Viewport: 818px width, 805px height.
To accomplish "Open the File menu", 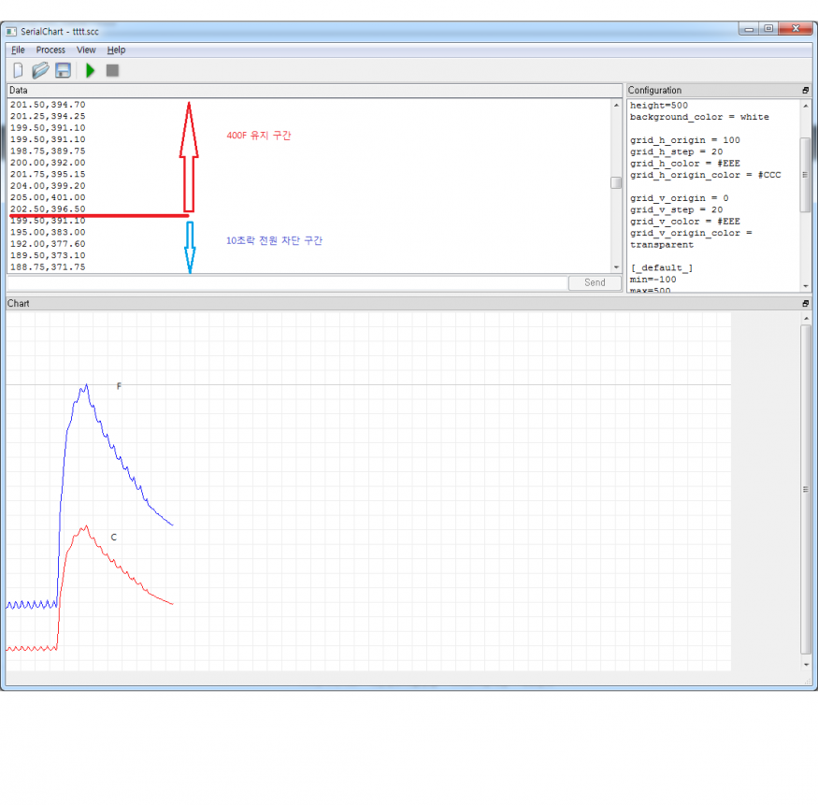I will 18,50.
